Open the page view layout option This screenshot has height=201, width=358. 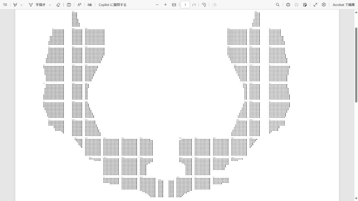[214, 5]
